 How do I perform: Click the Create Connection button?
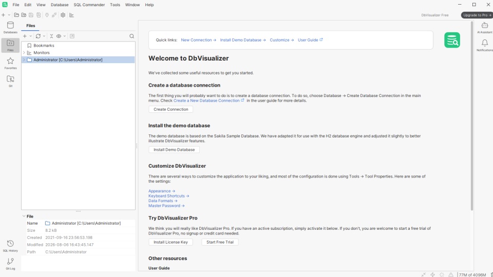(170, 109)
